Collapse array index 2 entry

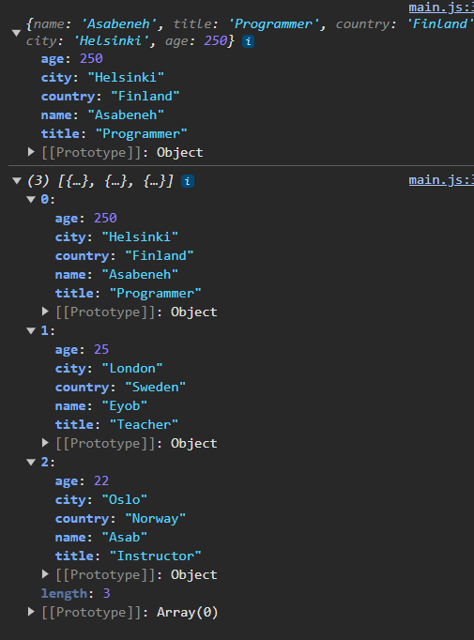31,462
